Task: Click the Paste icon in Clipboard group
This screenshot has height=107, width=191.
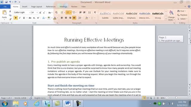Action: (x=4, y=12)
